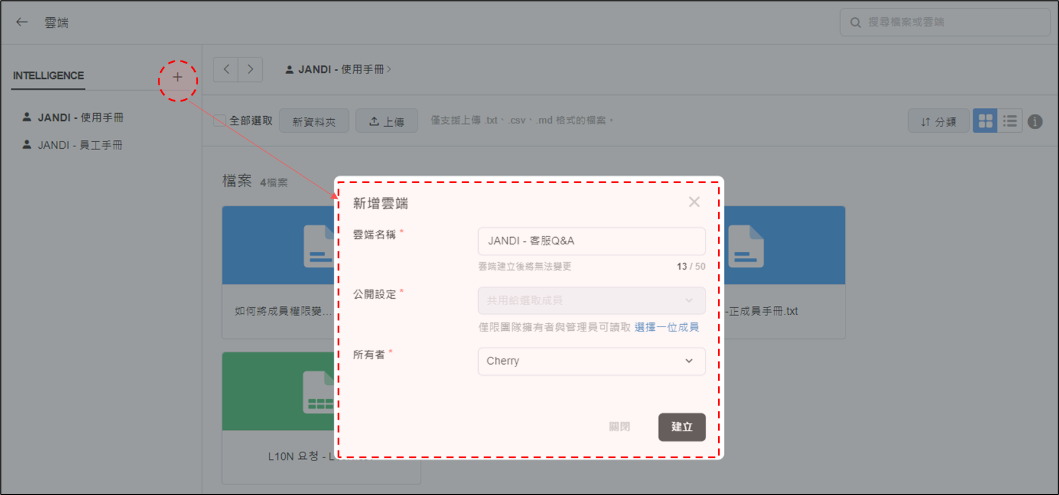Click the 搜尋檔案或雲端 search field

pos(945,23)
